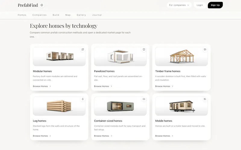Click the Log homes card corner icon

[83, 99]
